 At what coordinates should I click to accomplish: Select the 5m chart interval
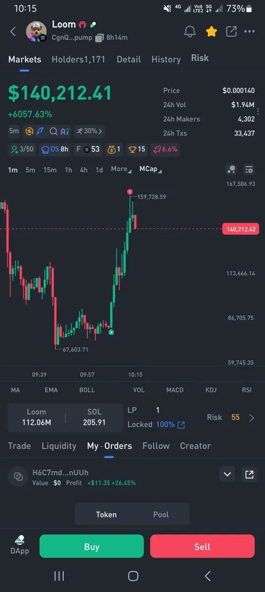31,170
